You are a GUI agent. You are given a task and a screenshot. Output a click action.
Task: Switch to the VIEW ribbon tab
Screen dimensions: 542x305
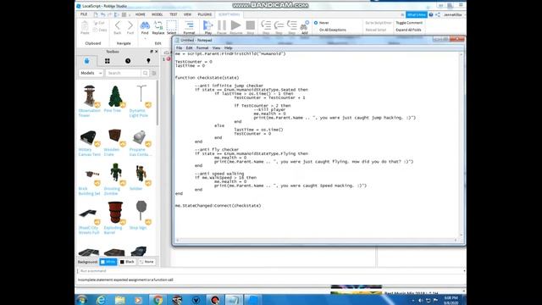pyautogui.click(x=187, y=14)
